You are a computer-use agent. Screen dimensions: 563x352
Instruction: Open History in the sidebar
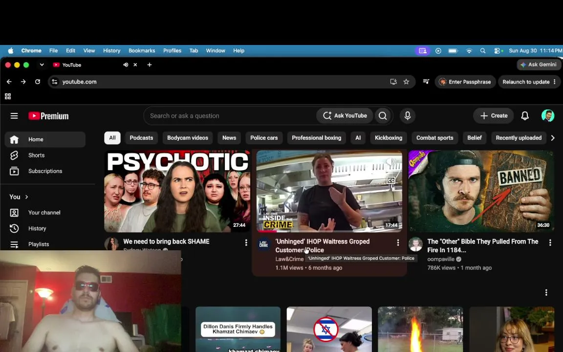click(x=45, y=228)
